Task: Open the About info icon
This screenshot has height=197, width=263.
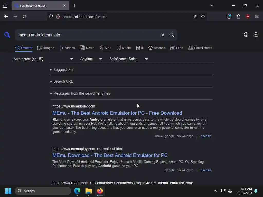Action: [x=246, y=35]
